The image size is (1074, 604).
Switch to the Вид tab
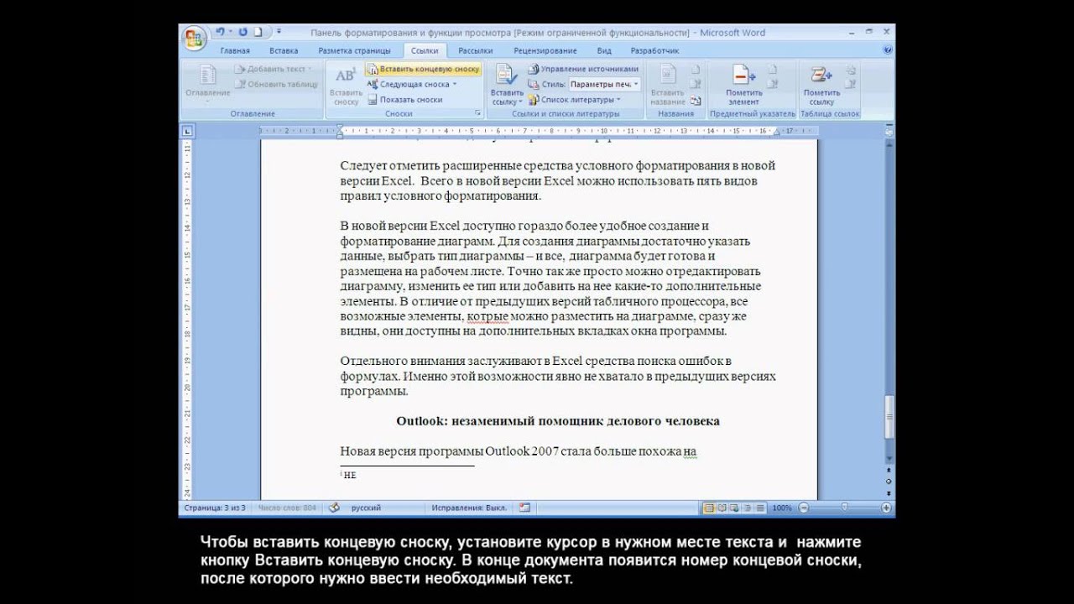(604, 50)
